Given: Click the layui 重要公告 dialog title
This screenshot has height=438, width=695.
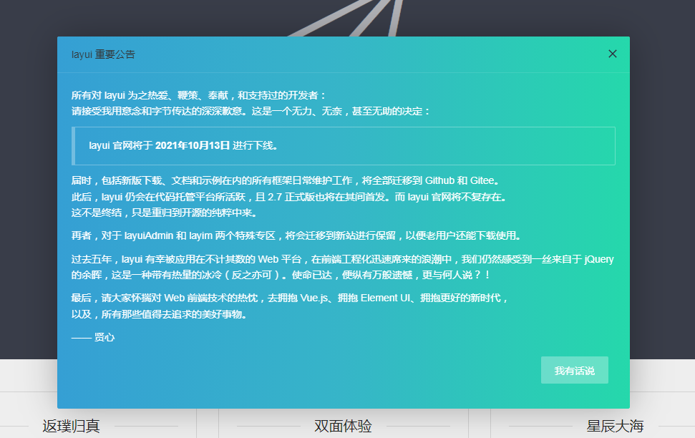Looking at the screenshot, I should [x=103, y=54].
